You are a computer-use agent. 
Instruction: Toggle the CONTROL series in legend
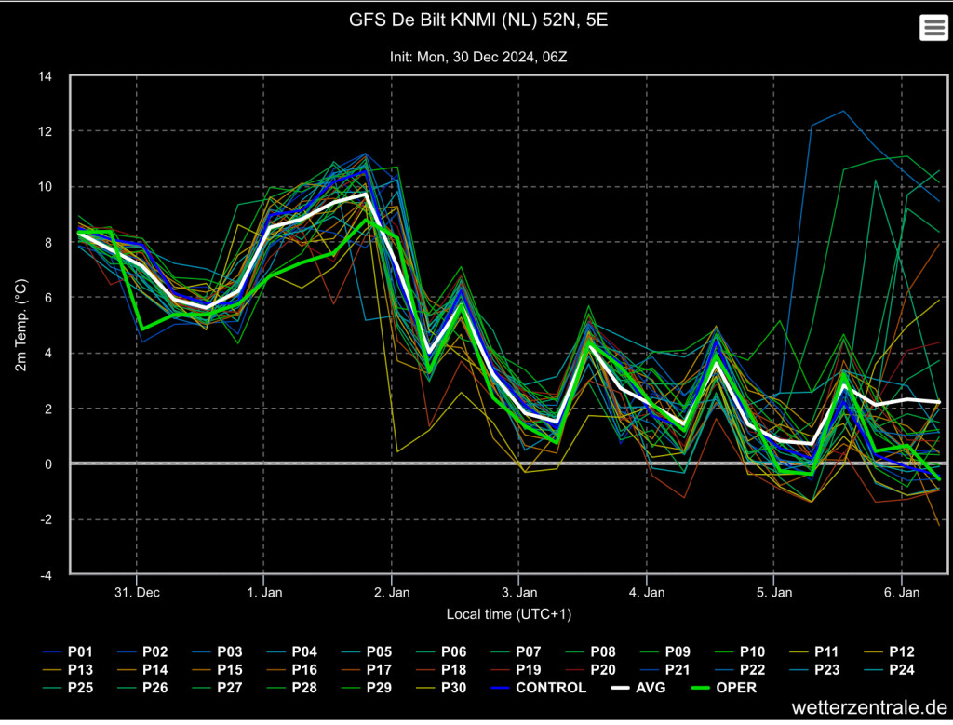pos(538,688)
